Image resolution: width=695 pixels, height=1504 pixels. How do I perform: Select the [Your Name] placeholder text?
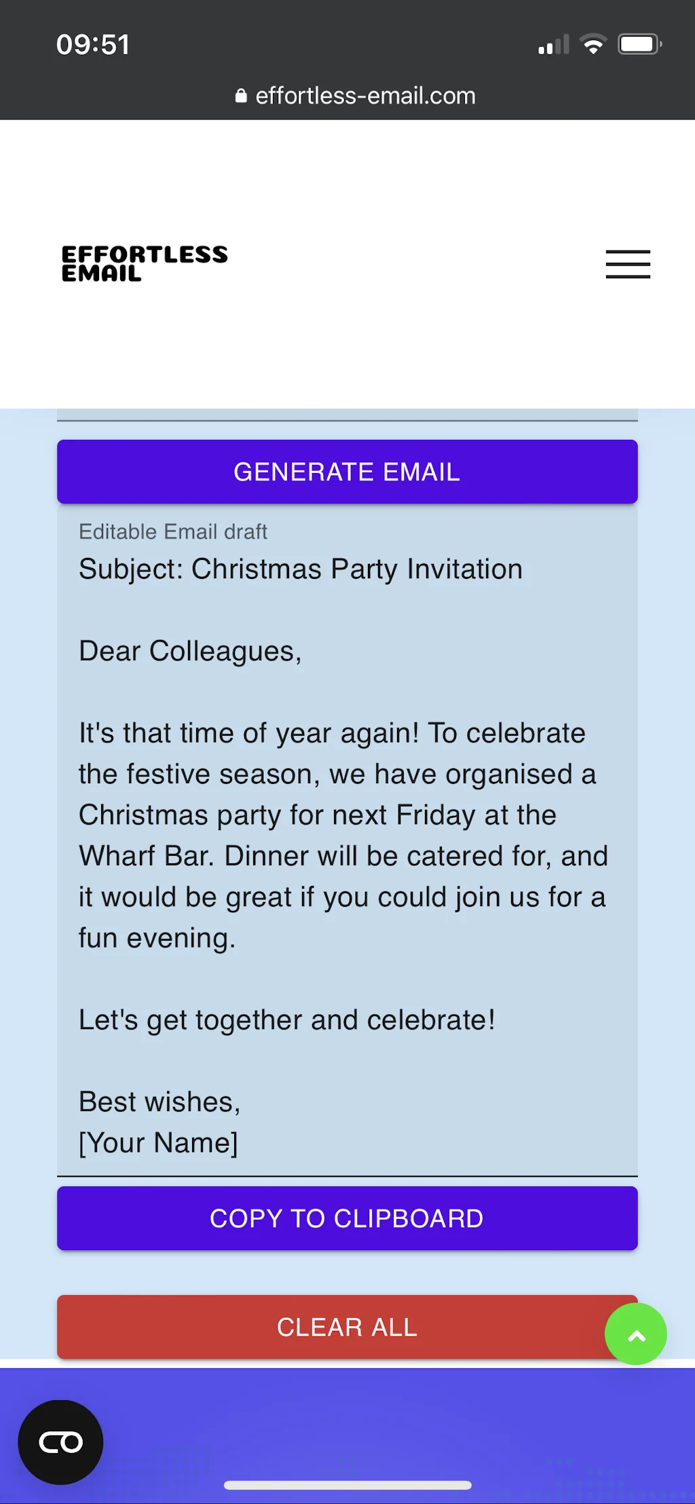(x=158, y=1142)
